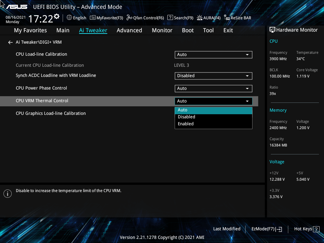Screen dimensions: 324x243
Task: Select CPU Power Phase Control label
Action: 41,88
